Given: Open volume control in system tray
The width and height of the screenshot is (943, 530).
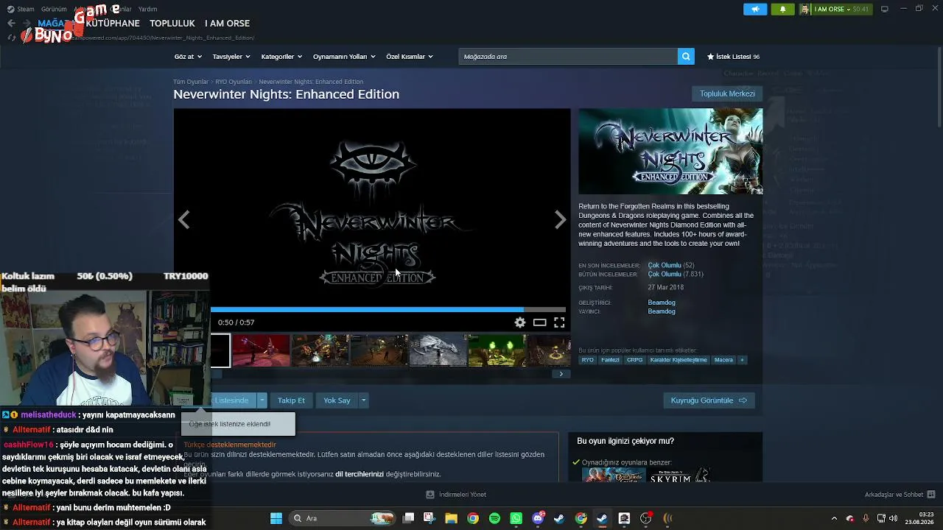Looking at the screenshot, I should (894, 518).
